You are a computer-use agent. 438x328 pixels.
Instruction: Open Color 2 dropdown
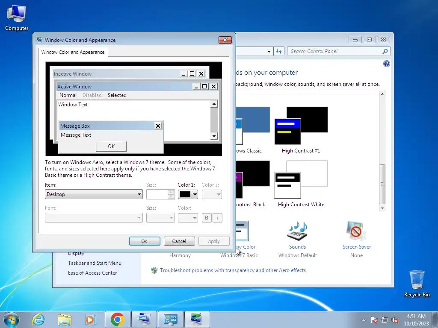(212, 194)
